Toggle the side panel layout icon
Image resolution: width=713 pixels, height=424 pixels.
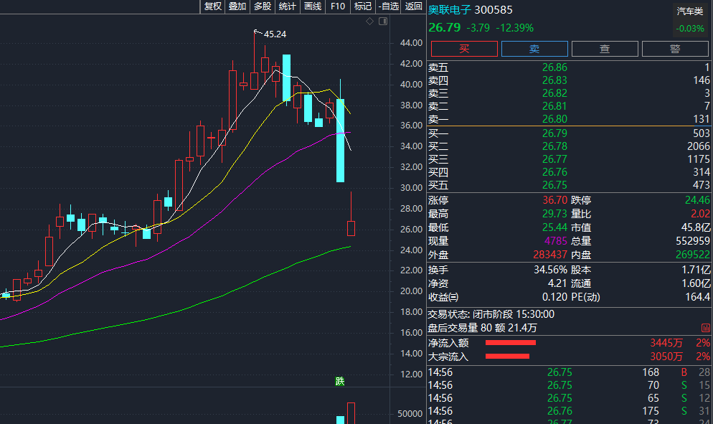coord(383,21)
